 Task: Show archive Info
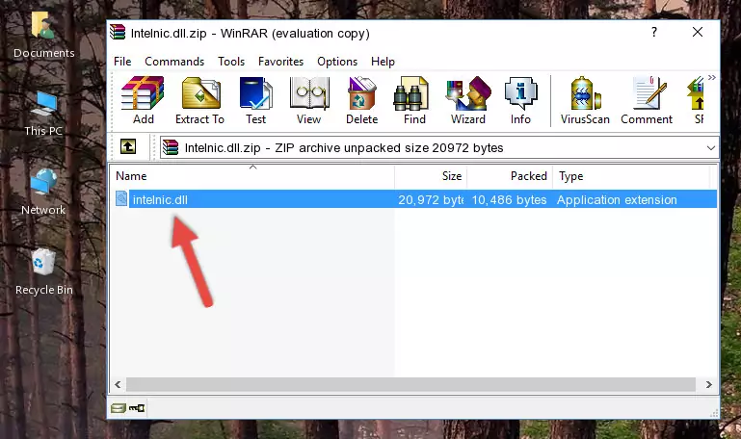pyautogui.click(x=520, y=100)
